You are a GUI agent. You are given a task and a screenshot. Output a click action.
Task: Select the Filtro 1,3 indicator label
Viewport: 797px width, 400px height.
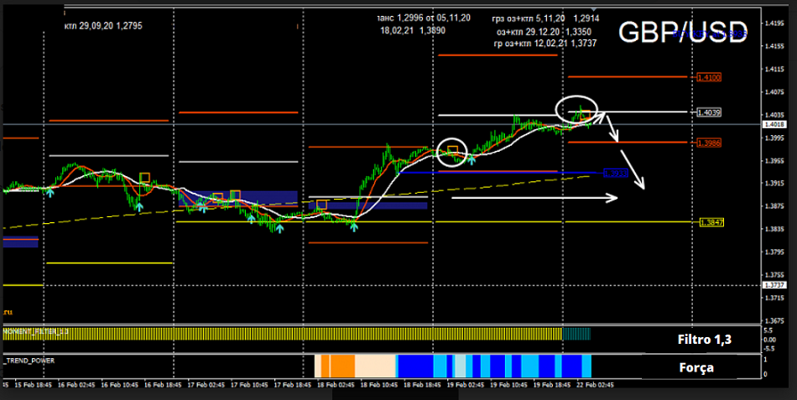tap(705, 340)
